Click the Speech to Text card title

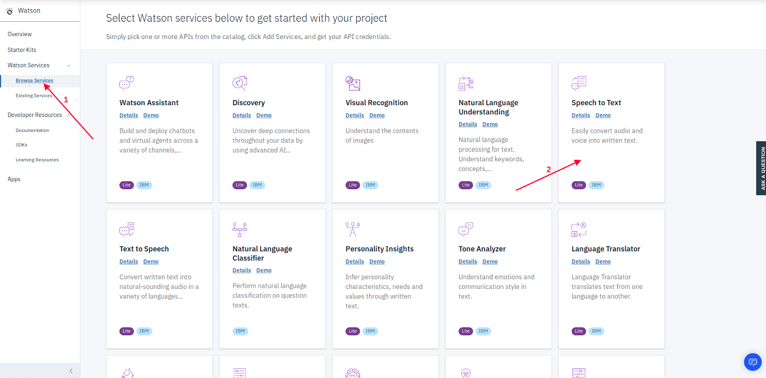point(596,103)
